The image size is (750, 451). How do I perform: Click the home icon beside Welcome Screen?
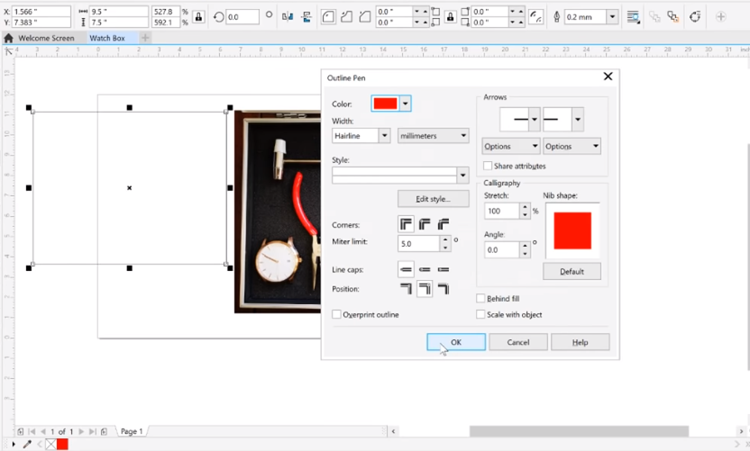[x=8, y=38]
